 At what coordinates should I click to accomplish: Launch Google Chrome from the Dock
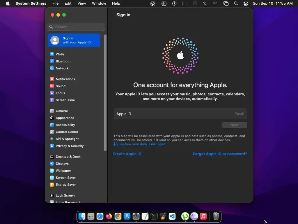tap(118, 216)
